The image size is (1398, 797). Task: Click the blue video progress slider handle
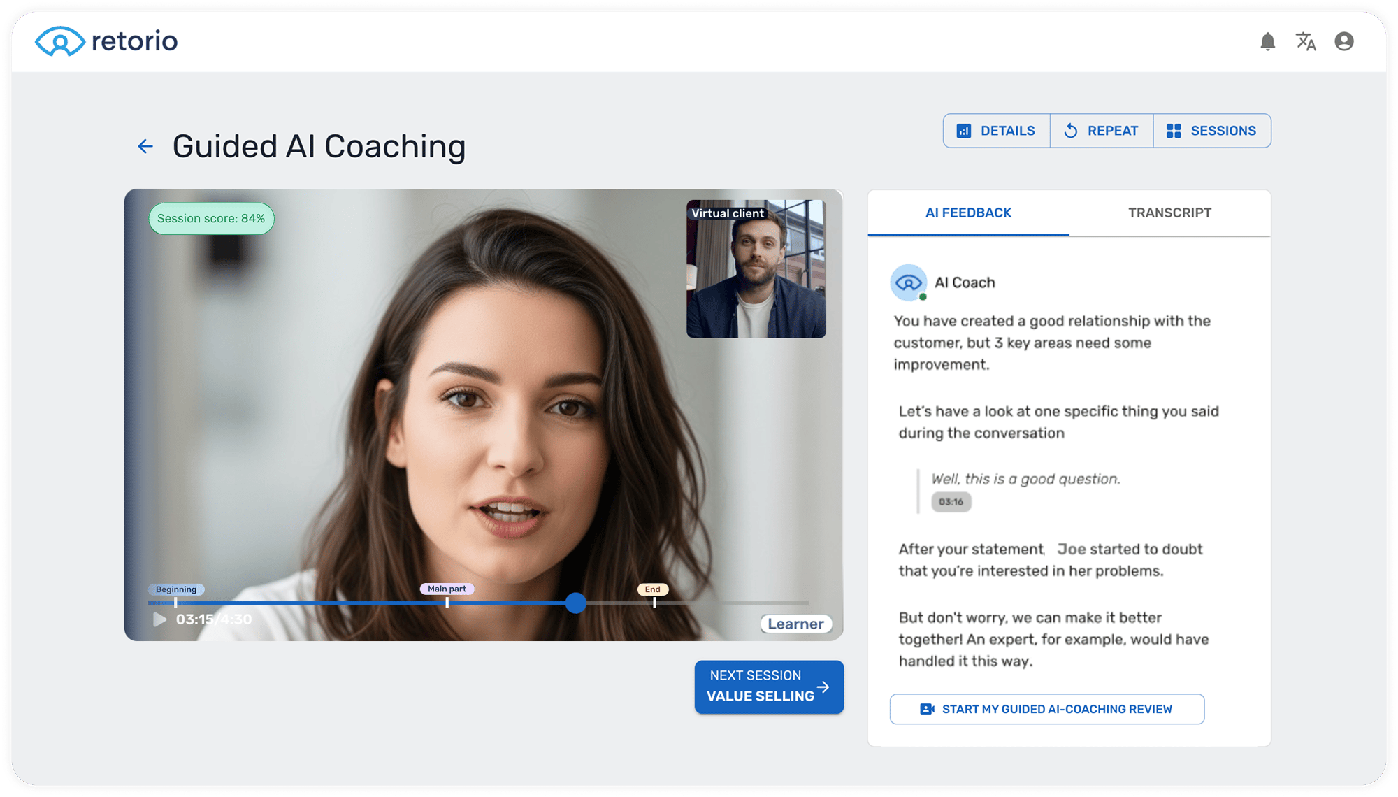(575, 603)
